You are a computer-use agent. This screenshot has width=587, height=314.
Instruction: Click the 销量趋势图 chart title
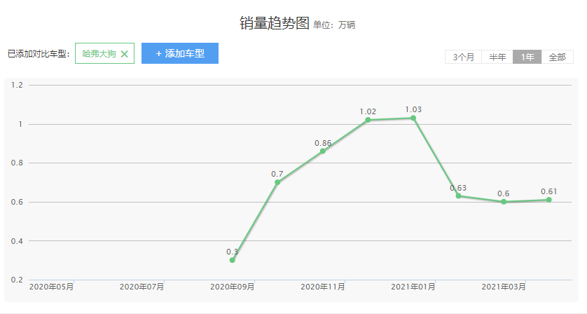pyautogui.click(x=275, y=23)
